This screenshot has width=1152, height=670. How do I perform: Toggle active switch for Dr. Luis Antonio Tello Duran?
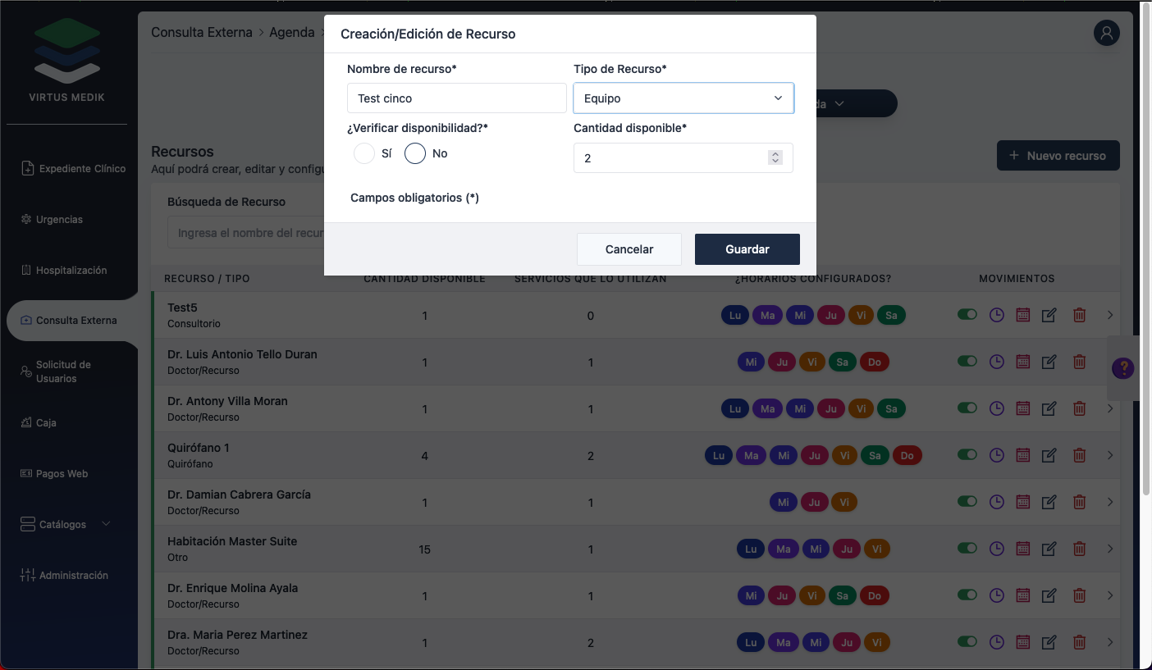(967, 361)
